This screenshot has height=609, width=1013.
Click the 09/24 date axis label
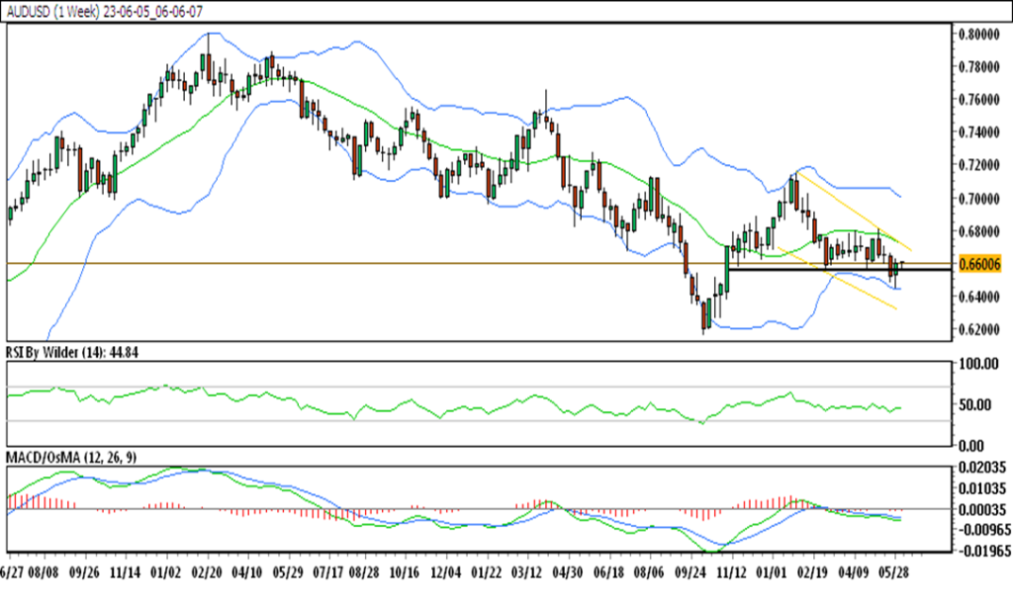point(690,573)
